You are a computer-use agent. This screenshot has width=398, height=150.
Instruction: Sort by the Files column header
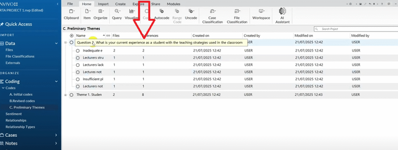pos(116,36)
